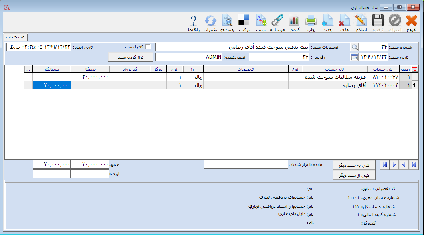
Task: Click the magnifier beside شماره سند field
Action: pos(354,47)
